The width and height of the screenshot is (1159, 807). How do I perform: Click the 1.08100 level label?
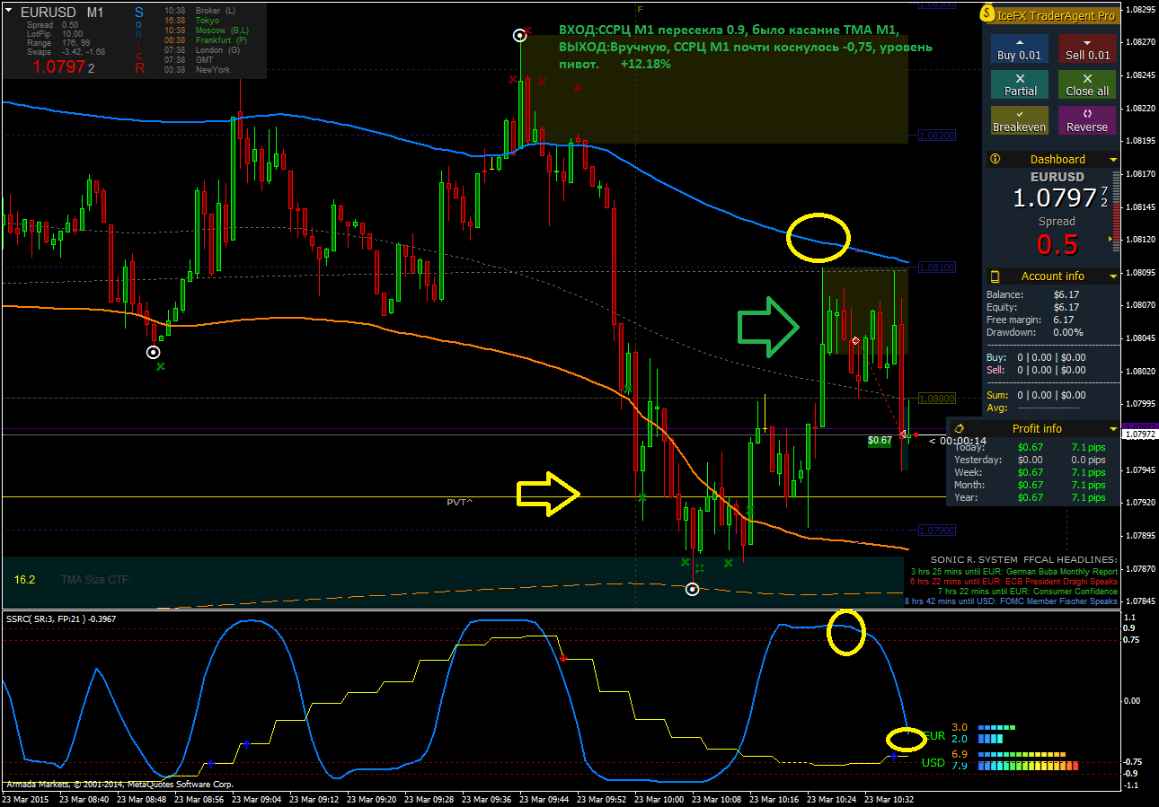[936, 268]
